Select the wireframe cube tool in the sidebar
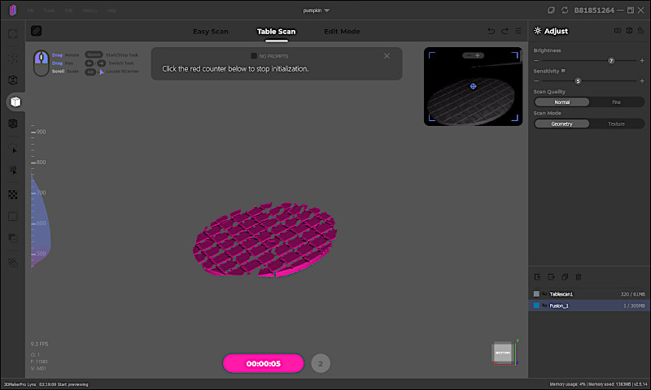Image resolution: width=651 pixels, height=390 pixels. tap(13, 80)
